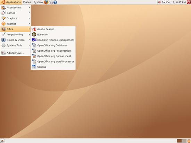This screenshot has width=191, height=143.
Task: Expand the Graphics submenu
Action: tap(16, 18)
